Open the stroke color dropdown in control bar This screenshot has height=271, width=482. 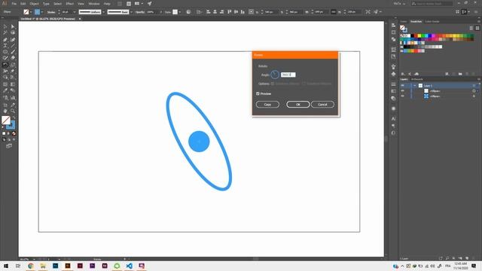42,12
